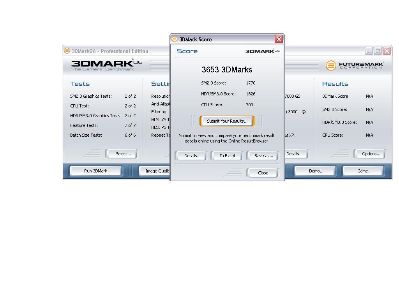The image size is (399, 299).
Task: Click Batch Size Tests 6 of 6 value
Action: 130,135
